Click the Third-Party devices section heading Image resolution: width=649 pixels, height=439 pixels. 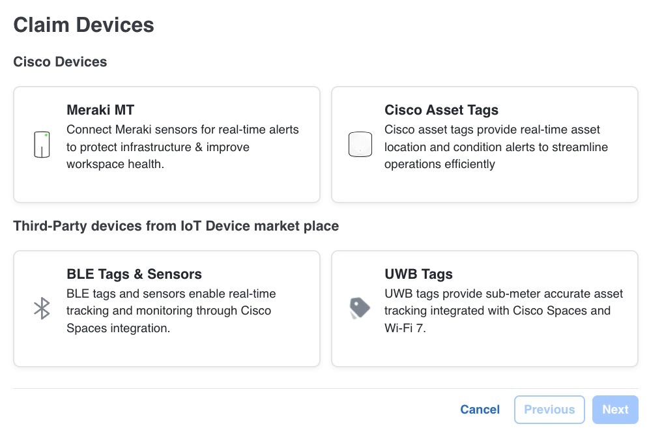click(176, 226)
